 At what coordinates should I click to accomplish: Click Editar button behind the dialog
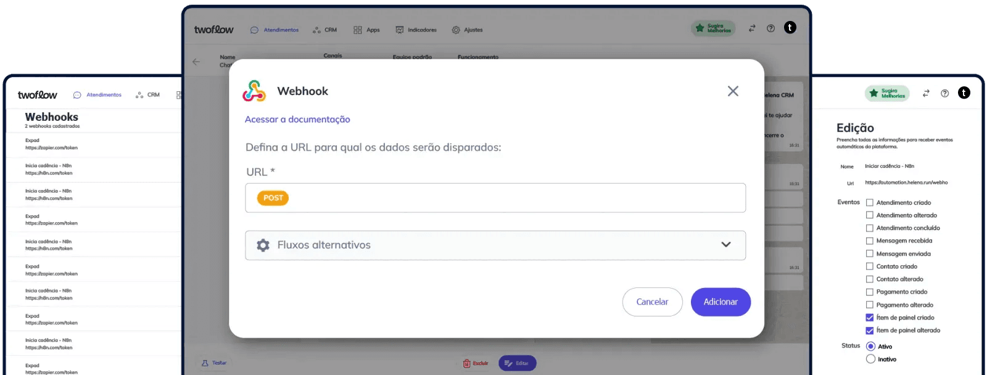click(517, 363)
